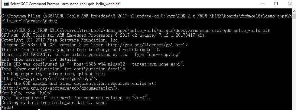Open the Command Prompt system menu icon
296x110 pixels.
[6, 4]
